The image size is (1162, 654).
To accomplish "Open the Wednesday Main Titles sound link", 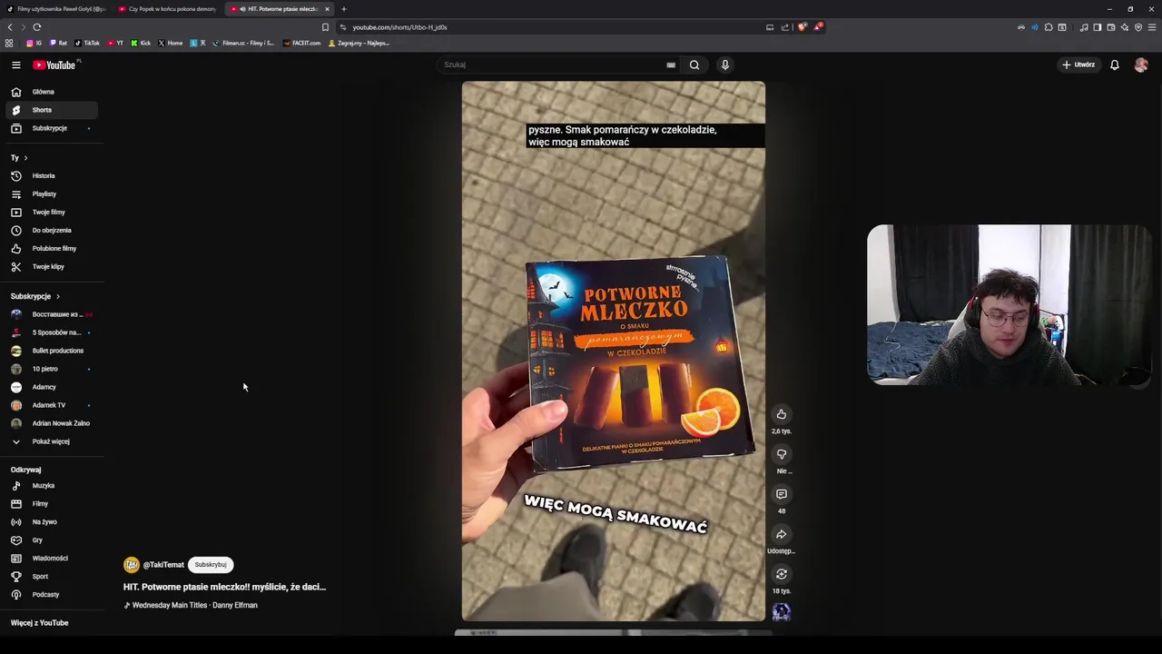I will 195,605.
